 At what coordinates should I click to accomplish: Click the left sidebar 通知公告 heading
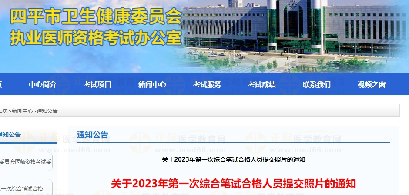tap(10, 135)
